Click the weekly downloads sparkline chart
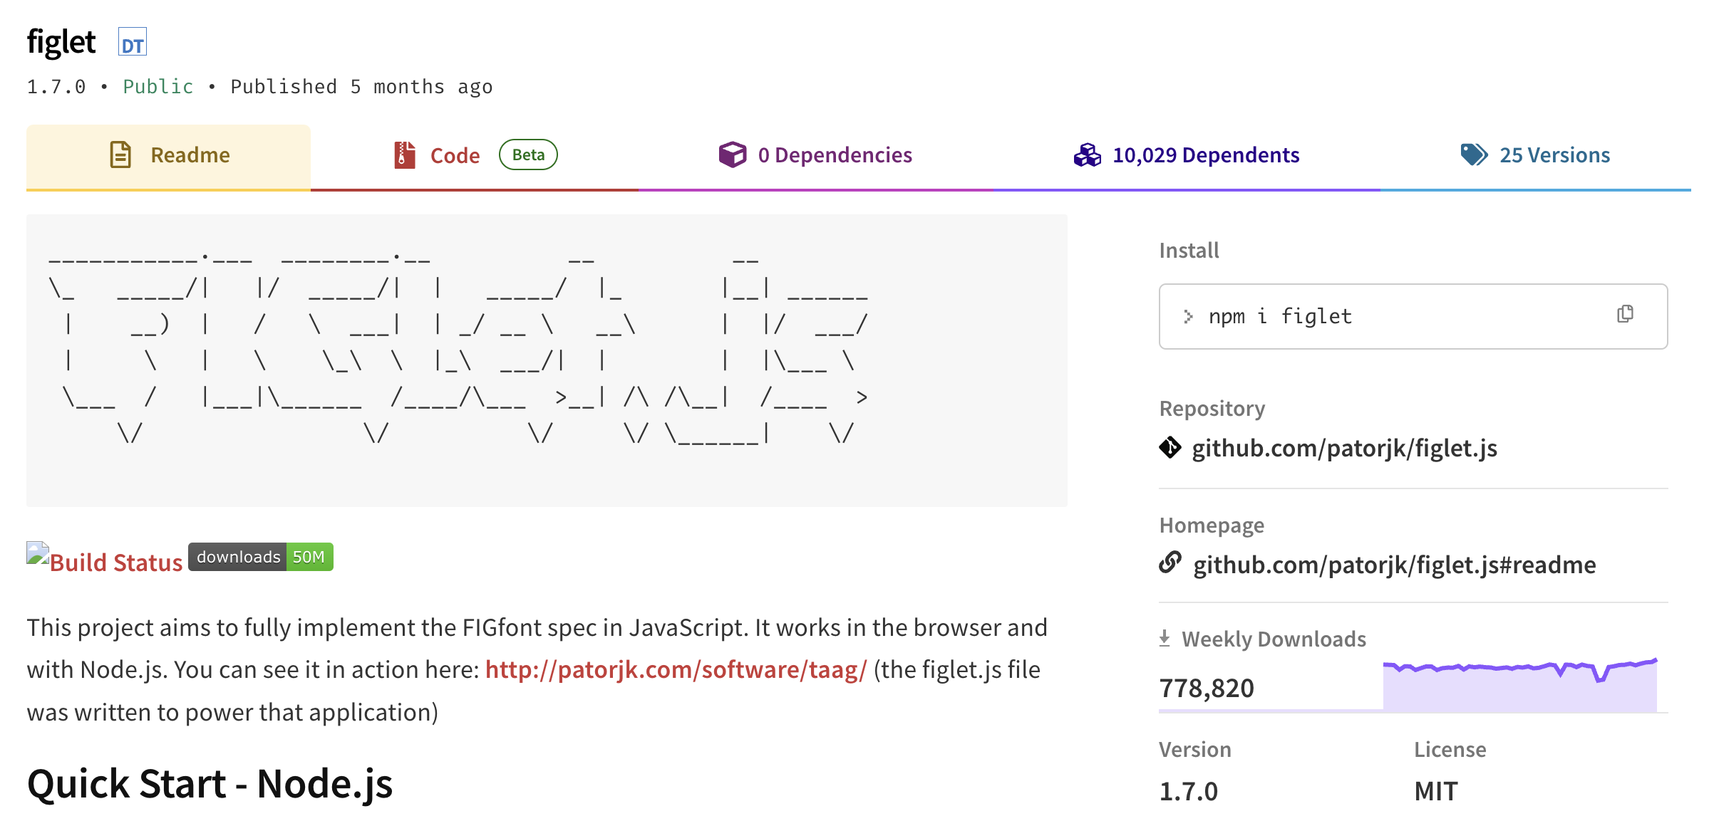The height and width of the screenshot is (816, 1719). point(1520,684)
